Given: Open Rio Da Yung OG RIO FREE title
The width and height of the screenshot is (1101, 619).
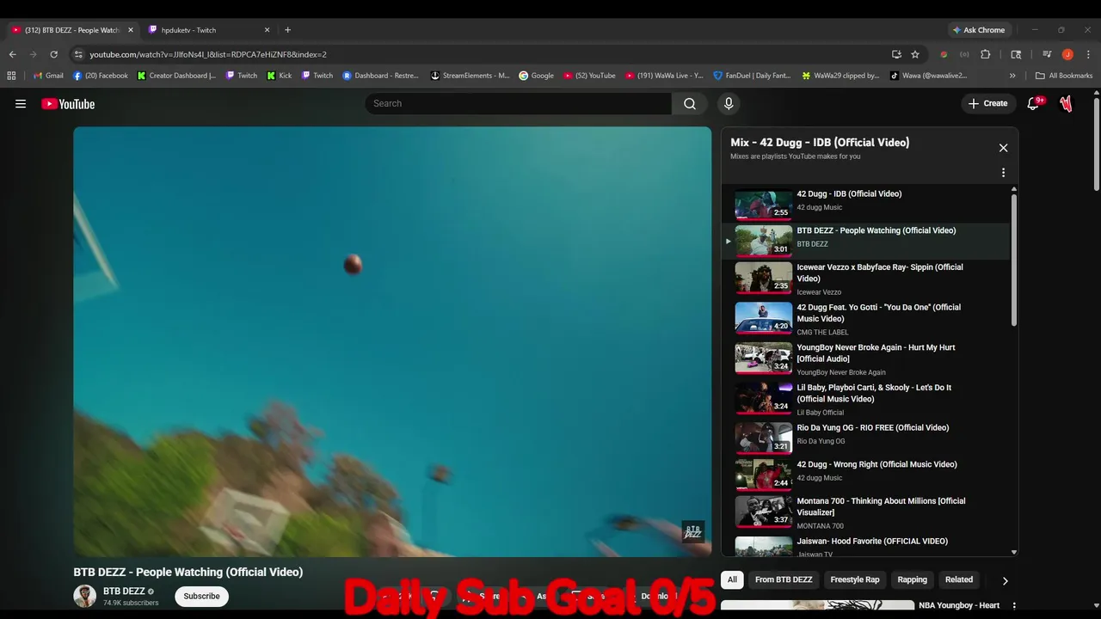Looking at the screenshot, I should [x=872, y=427].
